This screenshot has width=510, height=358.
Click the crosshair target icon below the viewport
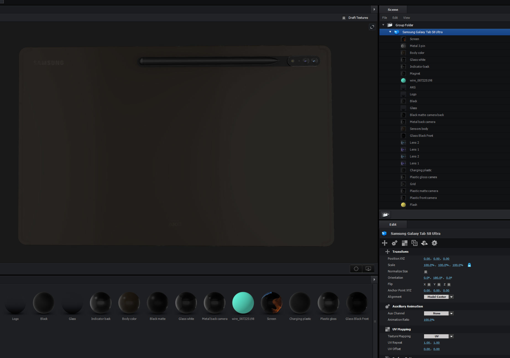pyautogui.click(x=356, y=269)
